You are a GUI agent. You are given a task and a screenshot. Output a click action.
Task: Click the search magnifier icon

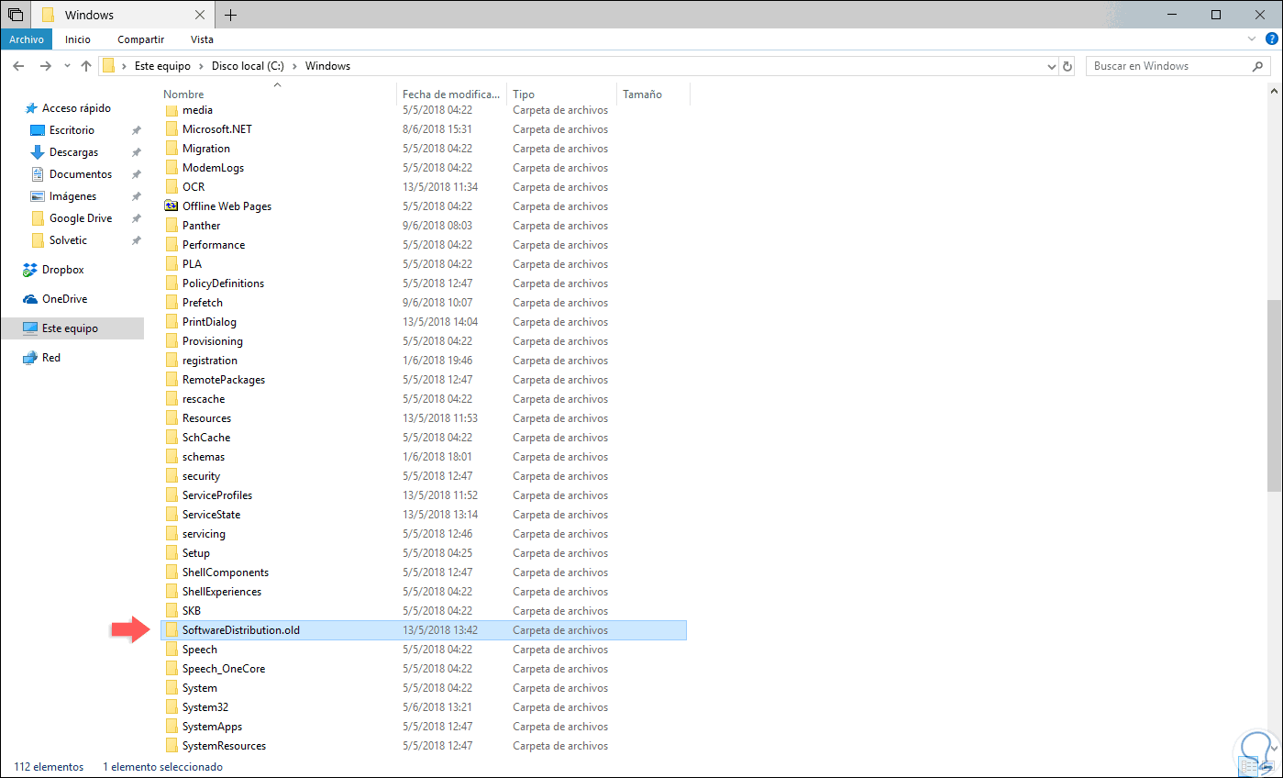tap(1257, 66)
